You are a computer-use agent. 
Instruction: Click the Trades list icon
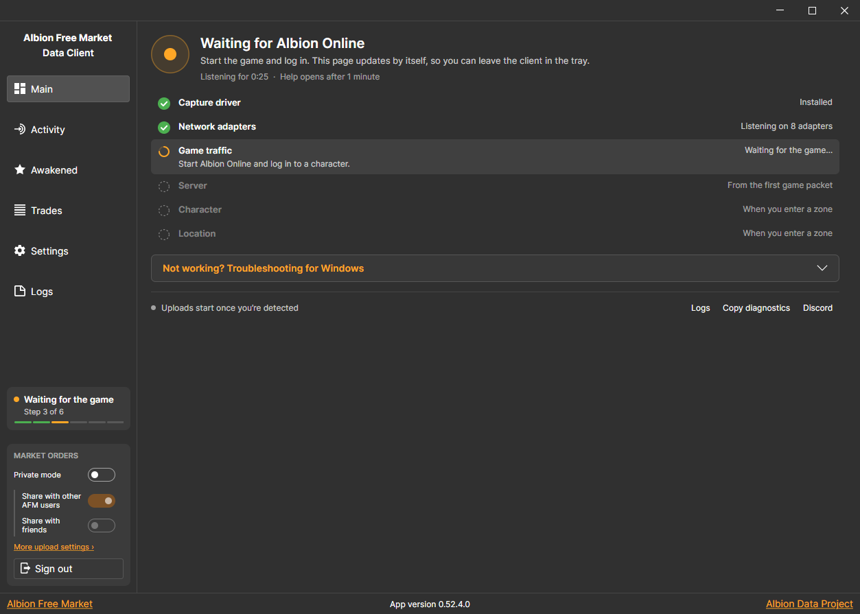(20, 210)
